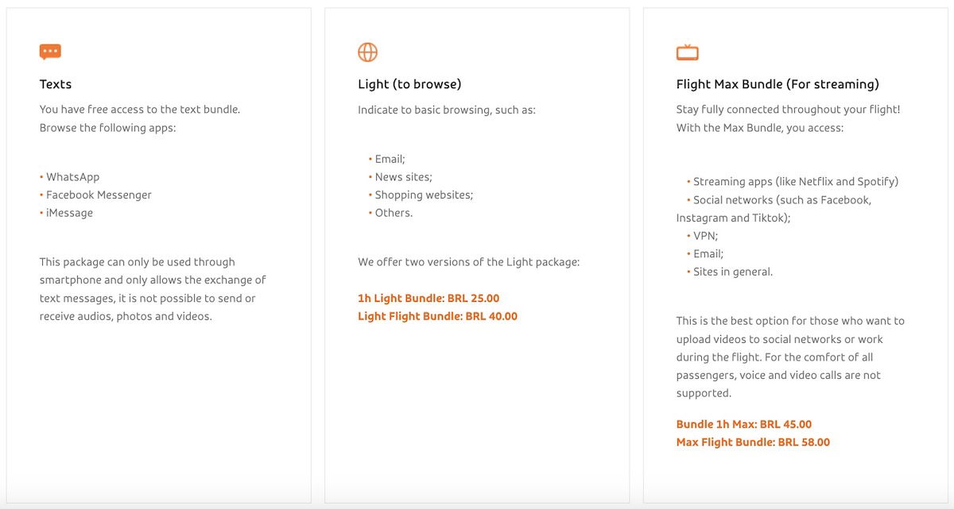Click the WhatsApp list item
Screen dimensions: 954x509
coord(70,177)
